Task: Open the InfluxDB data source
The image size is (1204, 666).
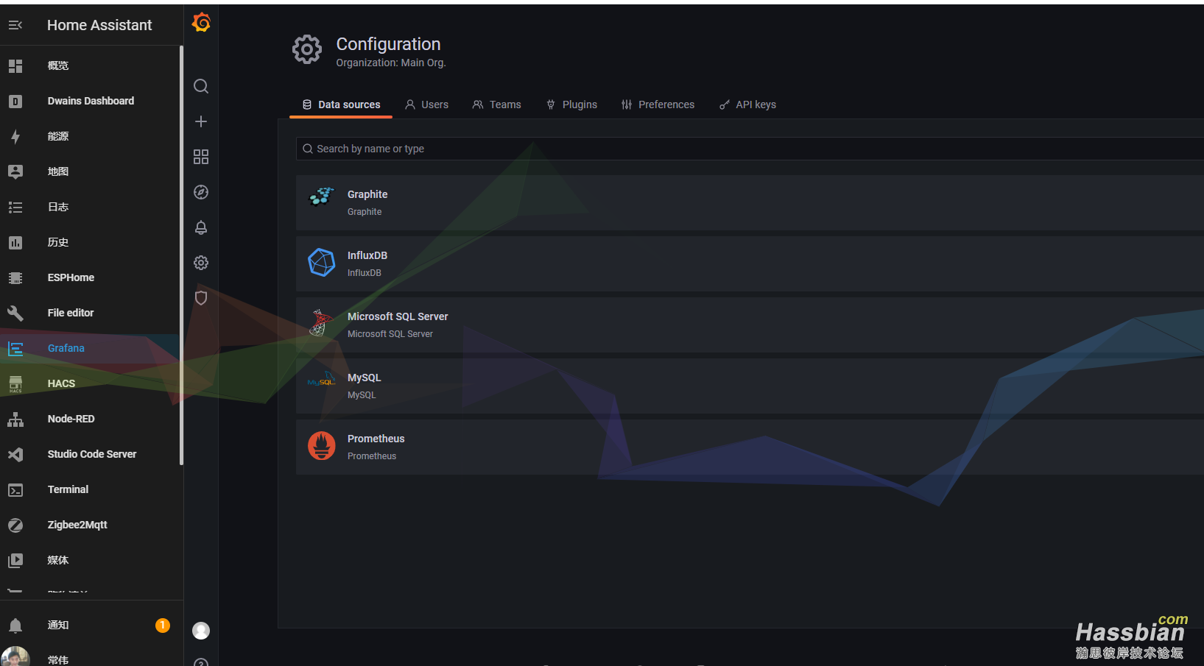Action: pyautogui.click(x=750, y=263)
